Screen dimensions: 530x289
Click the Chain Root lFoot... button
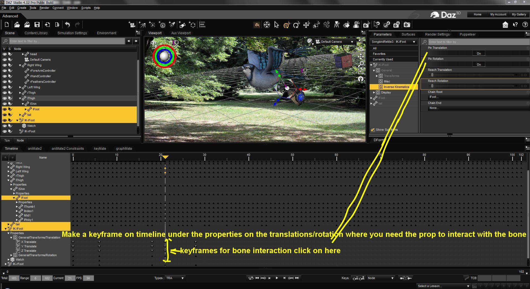(478, 97)
